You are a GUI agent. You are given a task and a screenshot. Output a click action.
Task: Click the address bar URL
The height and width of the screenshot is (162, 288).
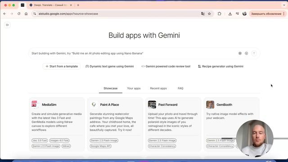pyautogui.click(x=68, y=14)
